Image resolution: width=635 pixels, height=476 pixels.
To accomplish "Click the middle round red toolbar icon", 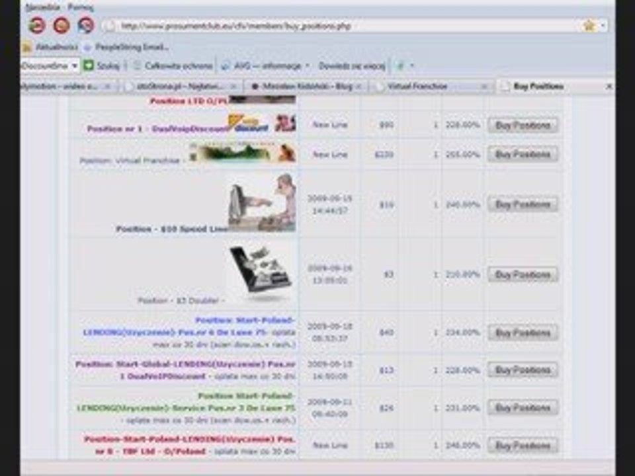I will 62,26.
